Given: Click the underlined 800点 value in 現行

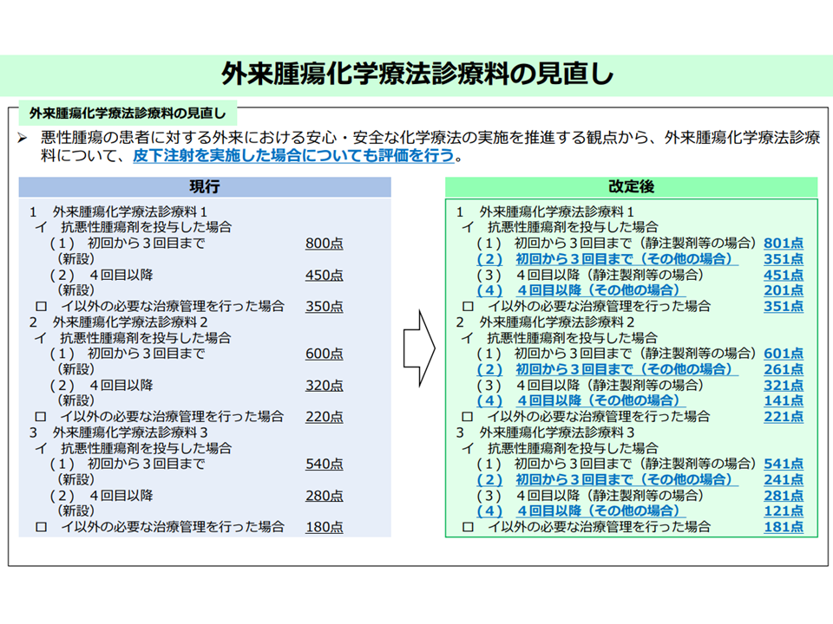Looking at the screenshot, I should [x=324, y=244].
